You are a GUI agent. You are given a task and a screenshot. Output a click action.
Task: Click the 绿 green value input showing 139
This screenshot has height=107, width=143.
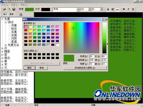104,60
